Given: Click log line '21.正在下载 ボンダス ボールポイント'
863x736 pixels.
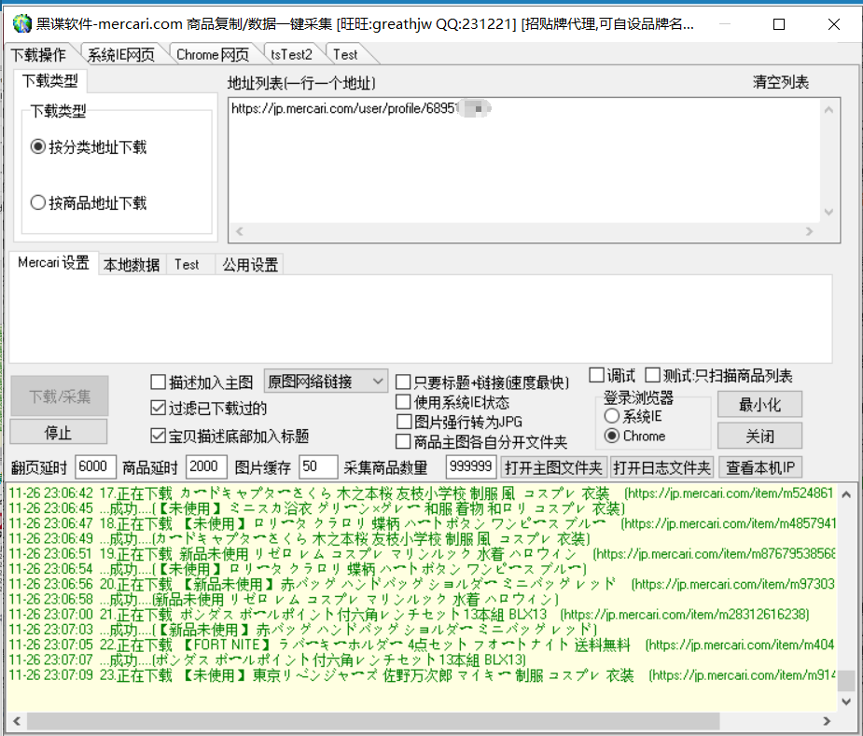Looking at the screenshot, I should click(x=410, y=615).
